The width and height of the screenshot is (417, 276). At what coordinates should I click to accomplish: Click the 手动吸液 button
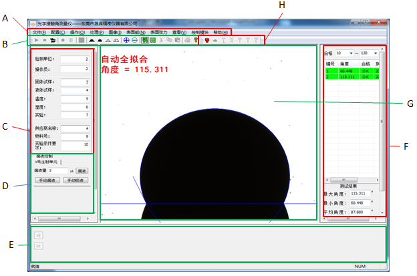77,180
